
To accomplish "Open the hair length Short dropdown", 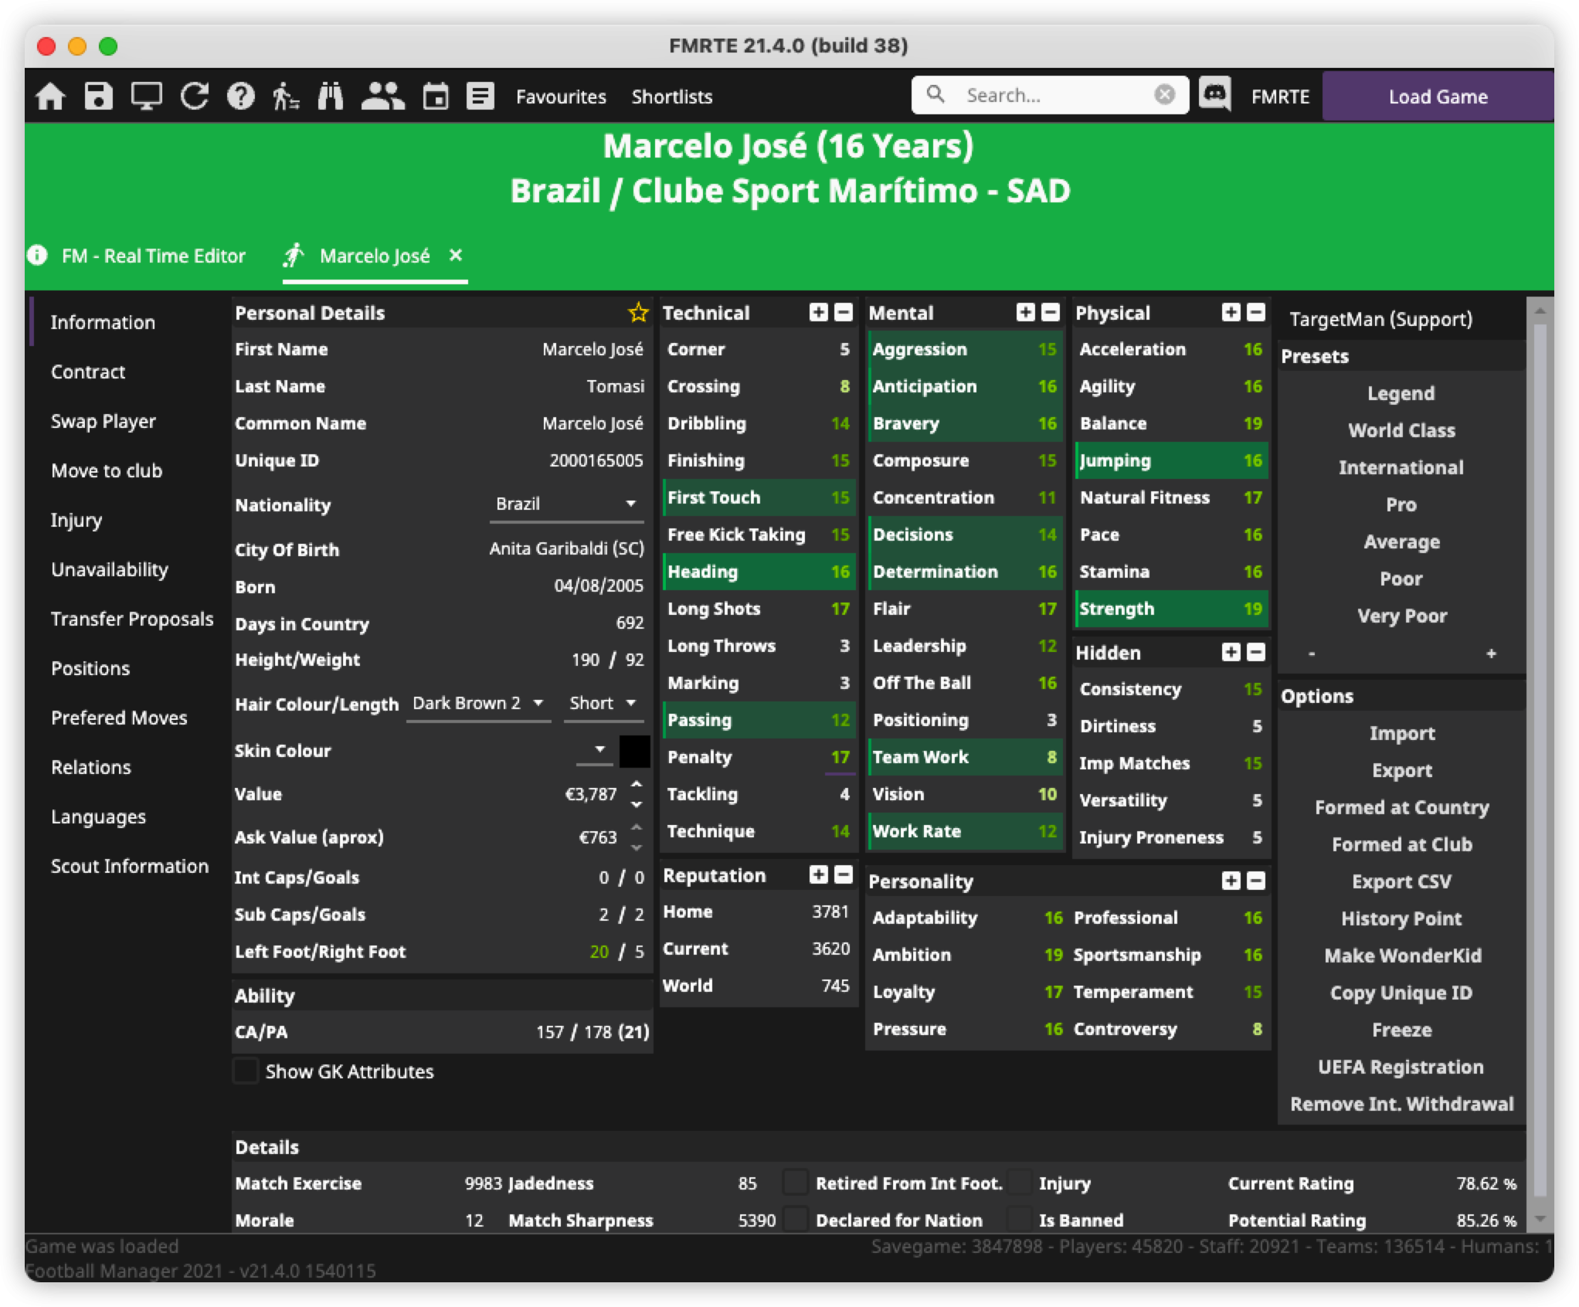I will click(603, 703).
